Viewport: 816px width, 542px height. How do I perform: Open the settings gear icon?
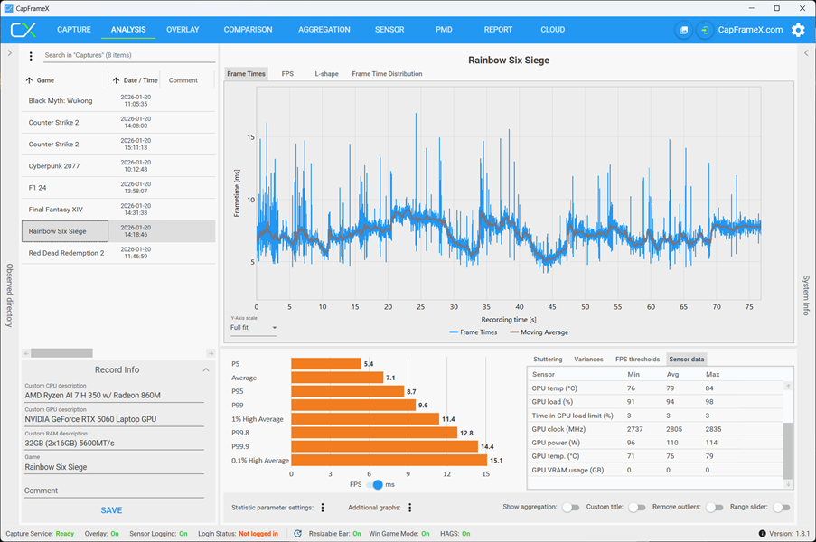click(x=798, y=30)
